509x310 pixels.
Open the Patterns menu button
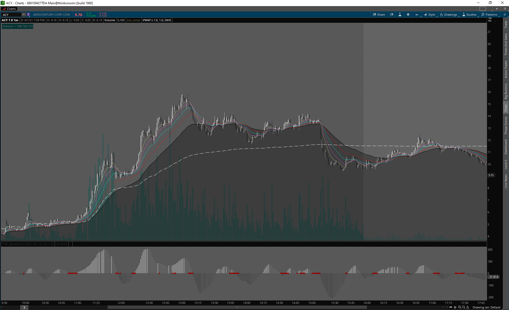[489, 15]
